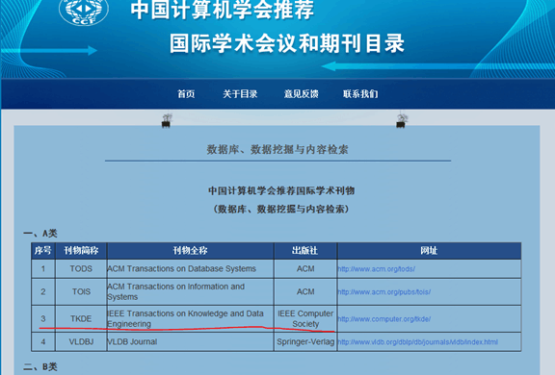Click the 出版社 column header
555x375 pixels.
pyautogui.click(x=305, y=251)
